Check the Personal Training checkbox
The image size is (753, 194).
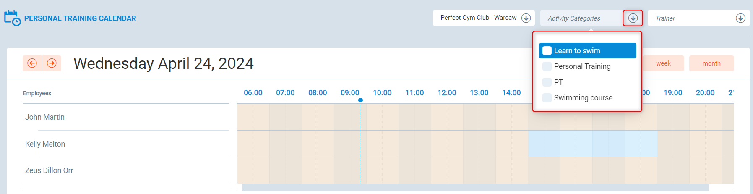tap(547, 66)
